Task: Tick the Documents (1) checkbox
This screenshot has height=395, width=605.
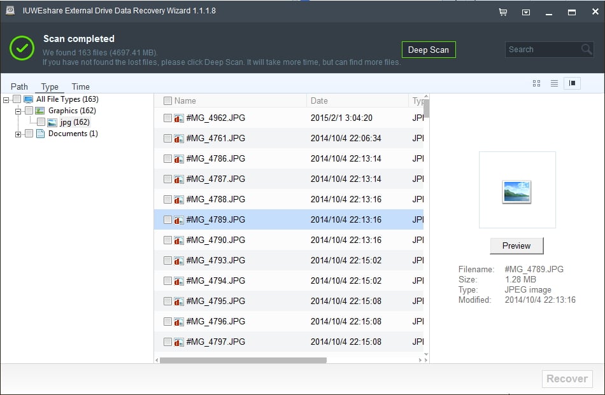Action: (x=29, y=134)
